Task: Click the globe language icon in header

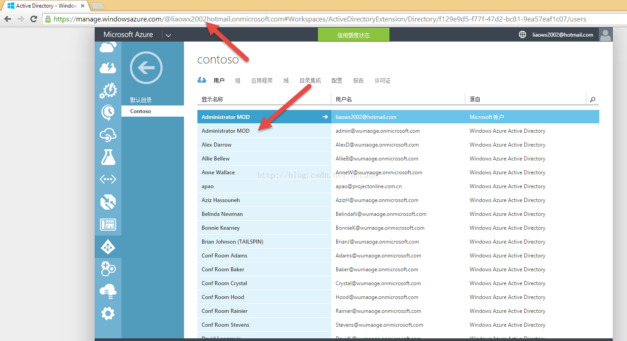Action: (x=522, y=34)
